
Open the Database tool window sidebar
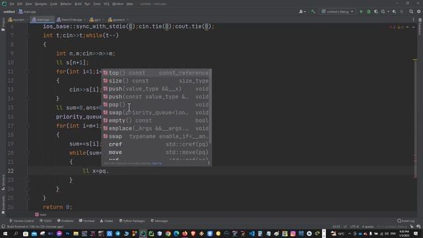(420, 26)
